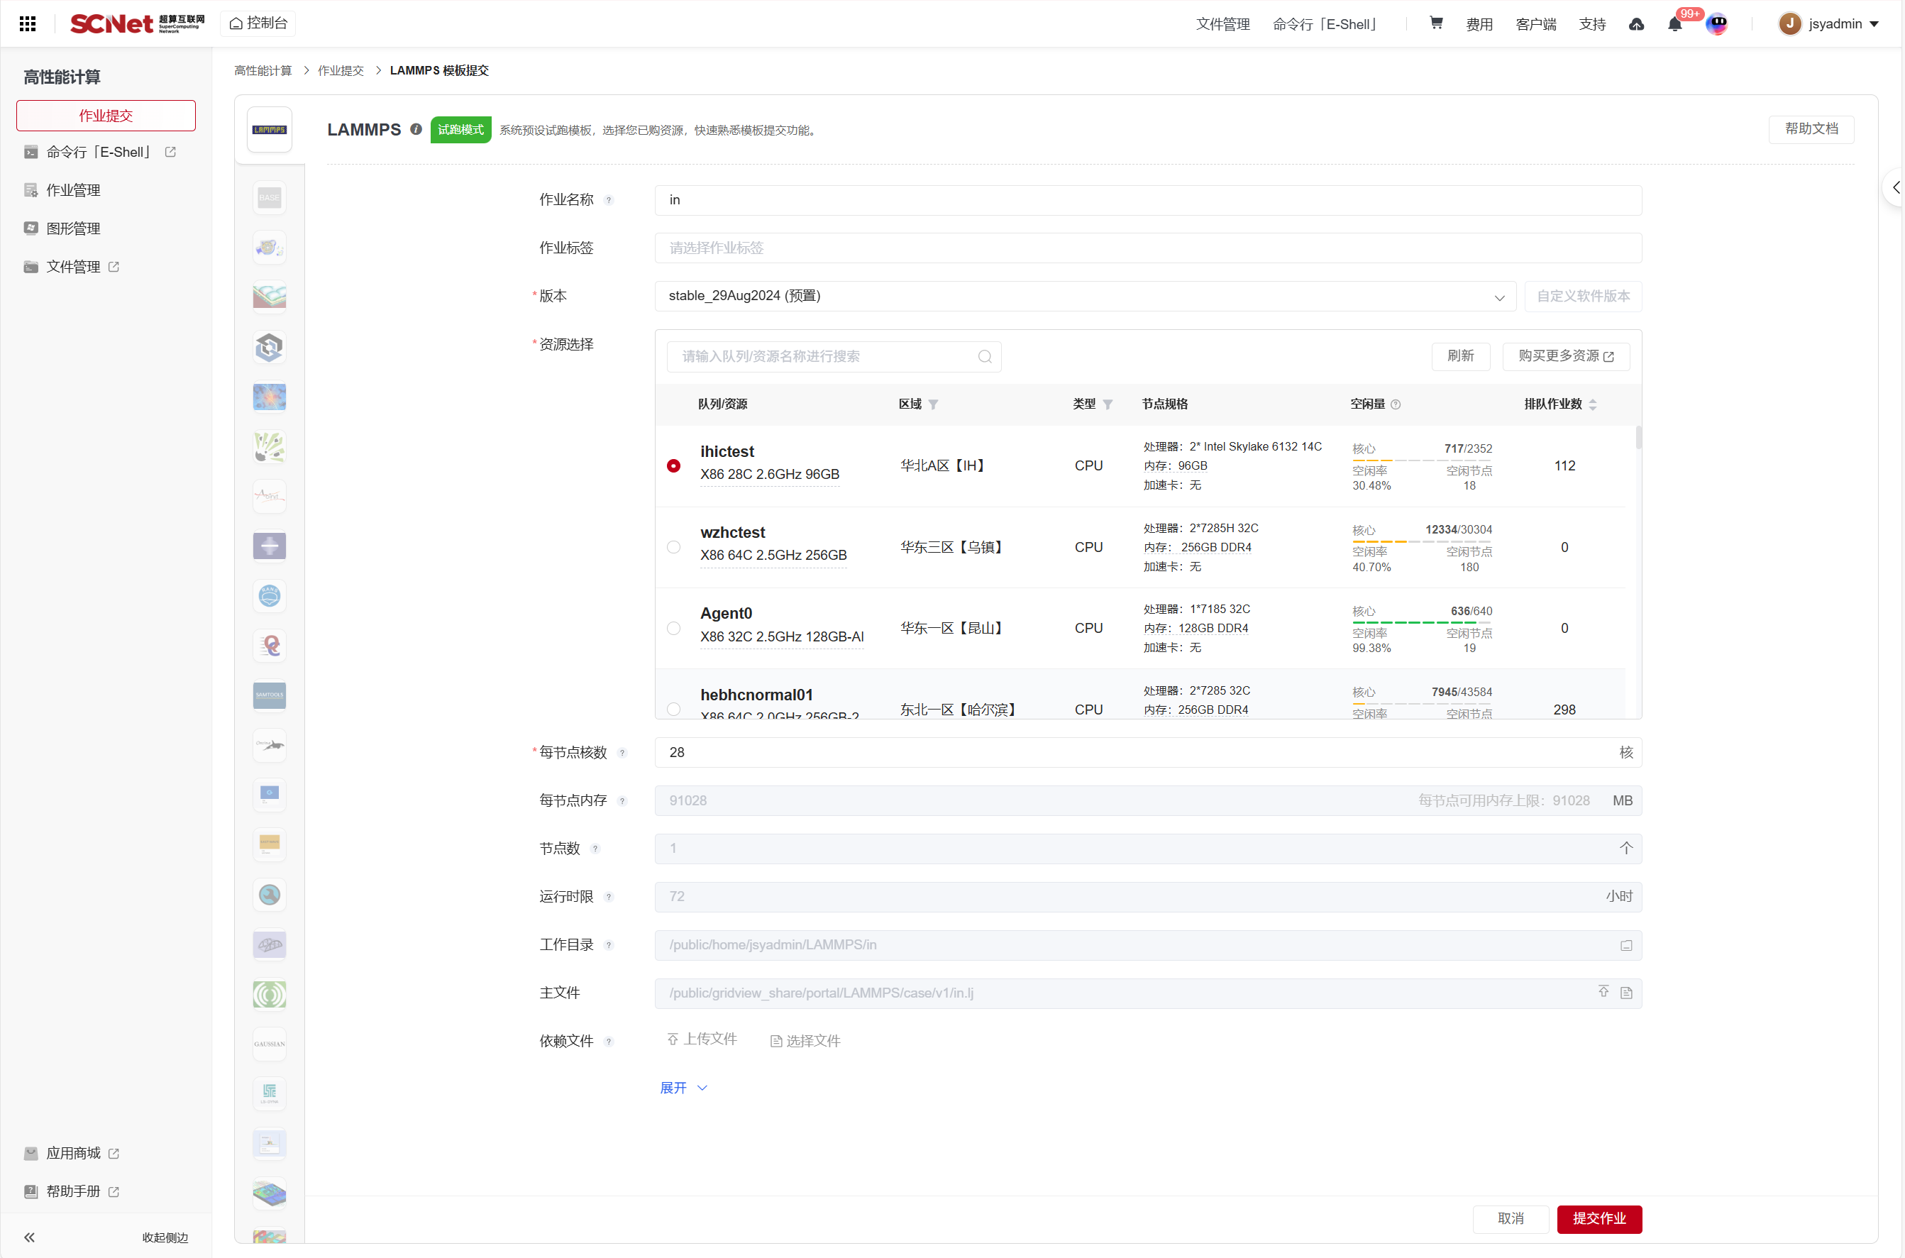Viewport: 1905px width, 1258px height.
Task: Select the GAUSSIAN application icon
Action: point(270,1044)
